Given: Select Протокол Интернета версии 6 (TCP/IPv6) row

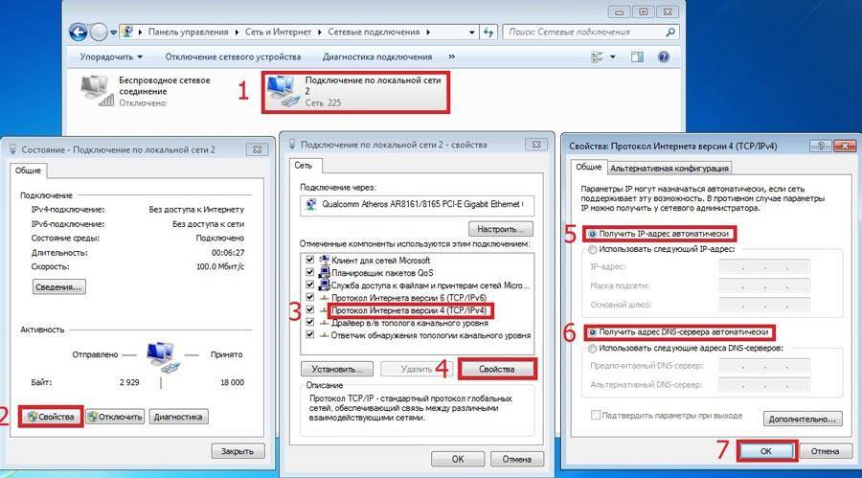Looking at the screenshot, I should click(408, 298).
